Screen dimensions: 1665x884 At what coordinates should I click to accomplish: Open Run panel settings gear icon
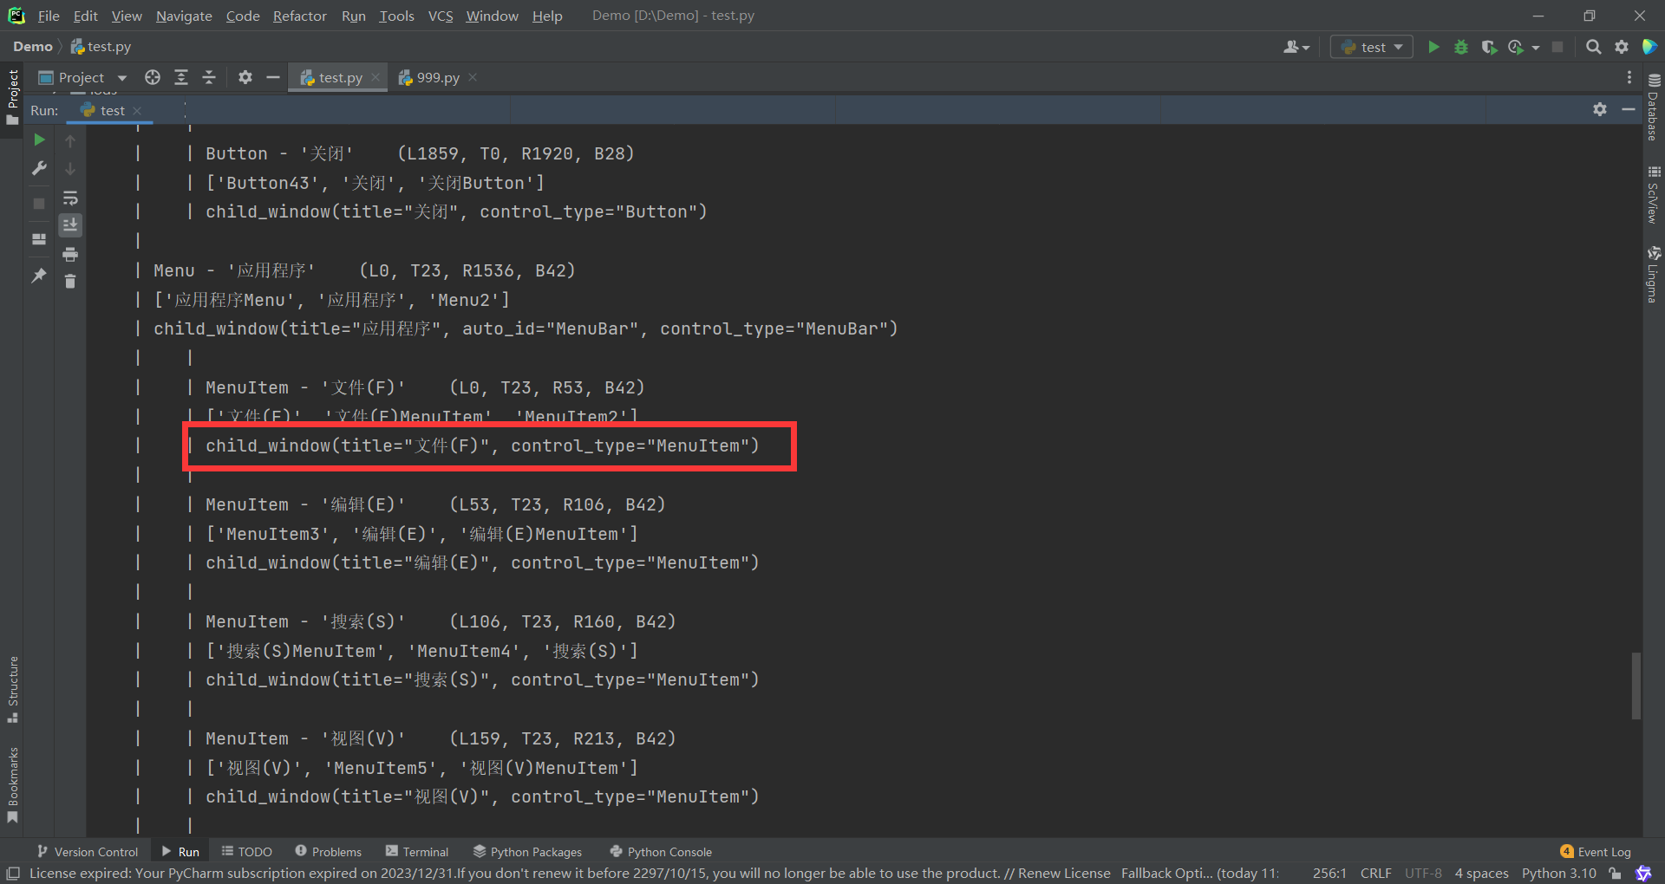point(1600,109)
